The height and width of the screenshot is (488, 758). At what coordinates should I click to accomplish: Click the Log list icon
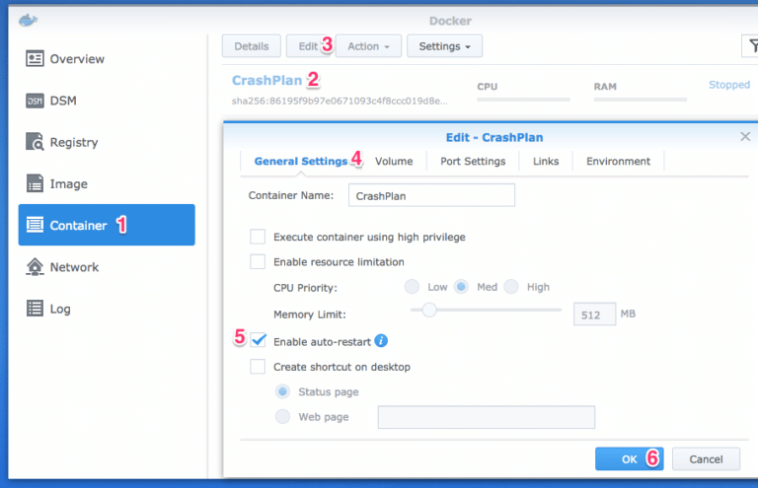point(35,309)
